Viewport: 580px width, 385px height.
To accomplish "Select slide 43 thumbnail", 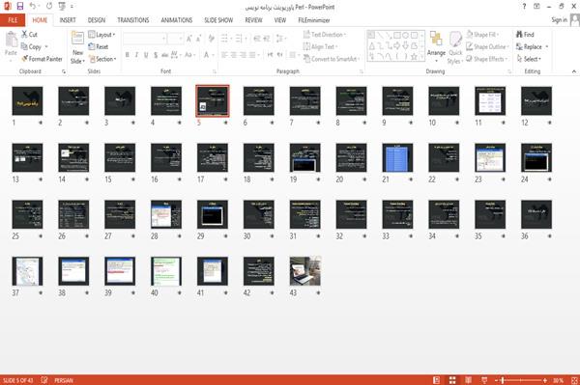I will (x=305, y=271).
